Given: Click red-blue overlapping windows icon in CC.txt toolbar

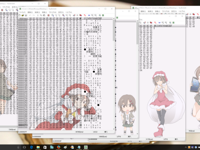Looking at the screenshot, I should tap(81, 15).
